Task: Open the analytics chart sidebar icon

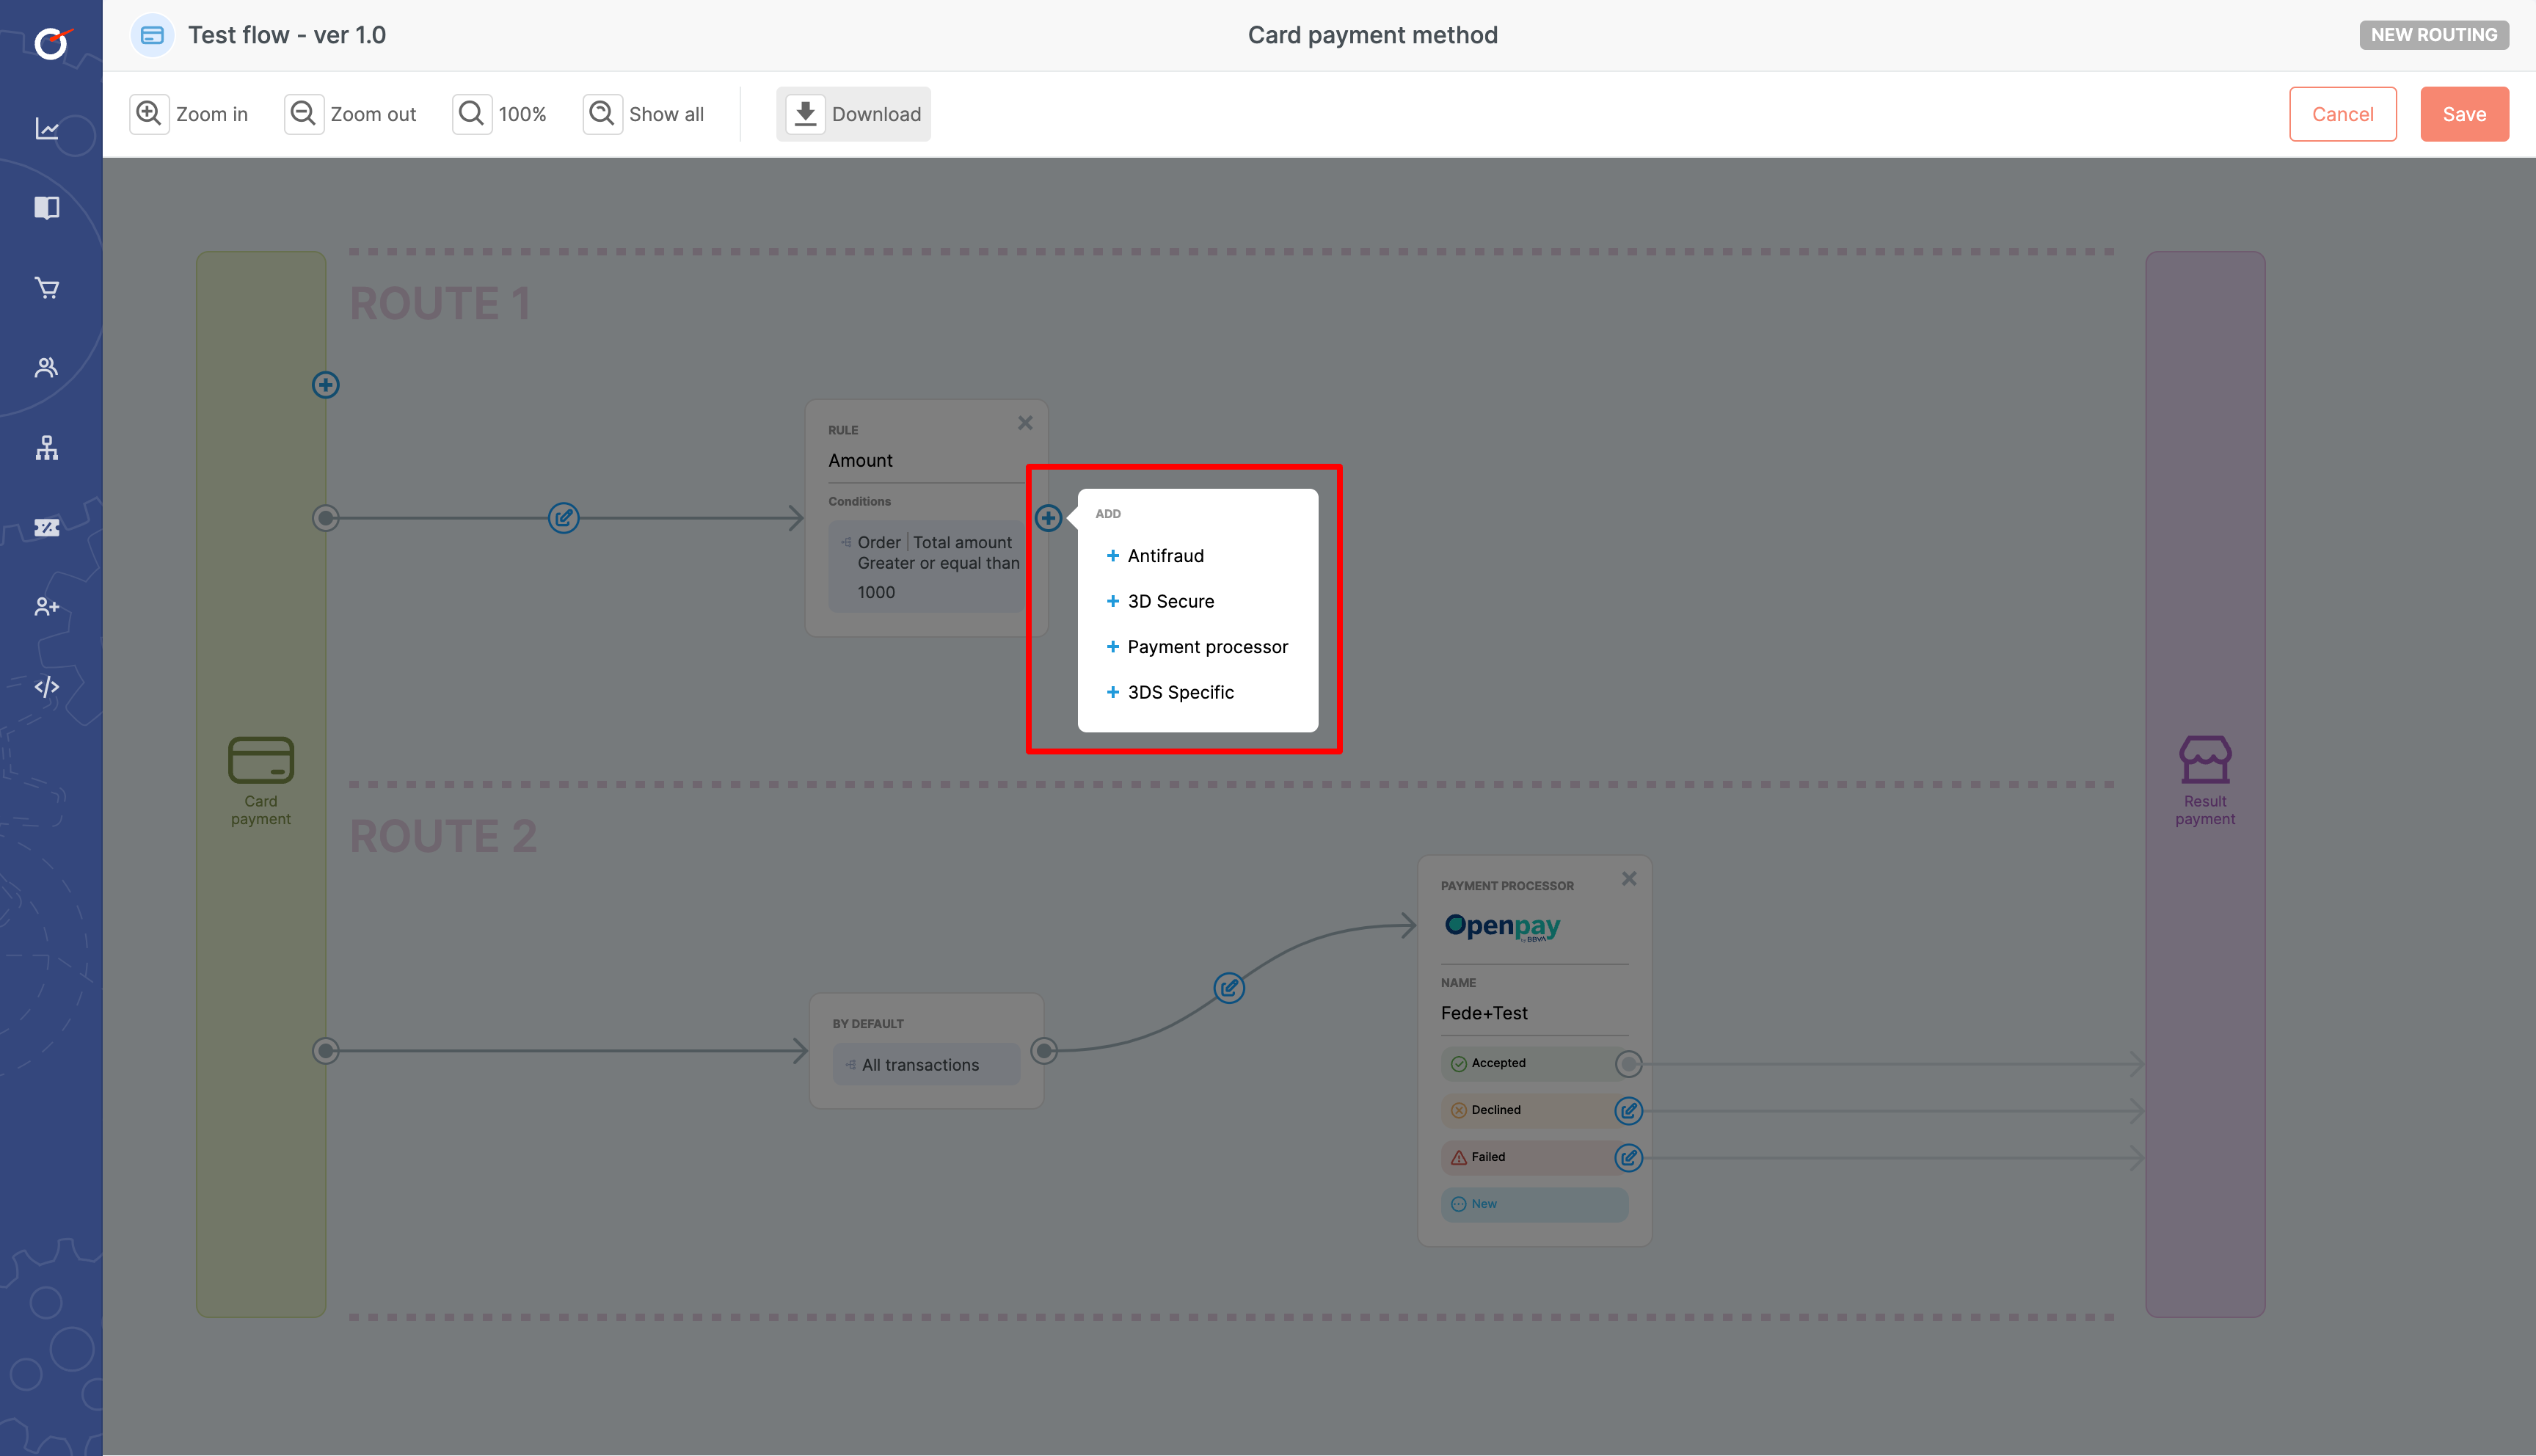Action: (47, 129)
